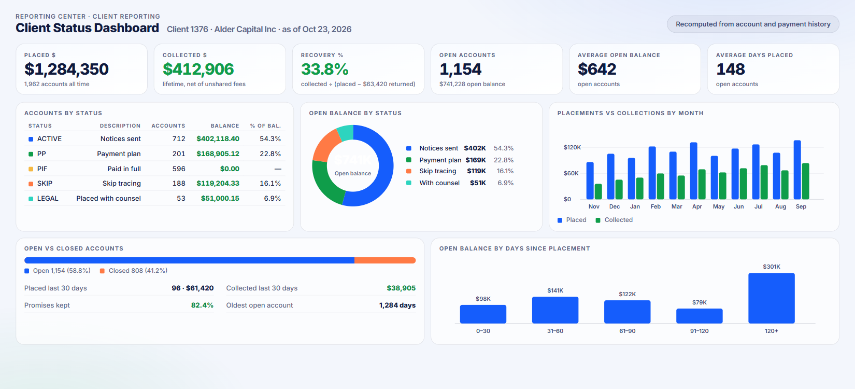Click the 'Placed with counsel' description cell
The height and width of the screenshot is (389, 855).
(108, 199)
